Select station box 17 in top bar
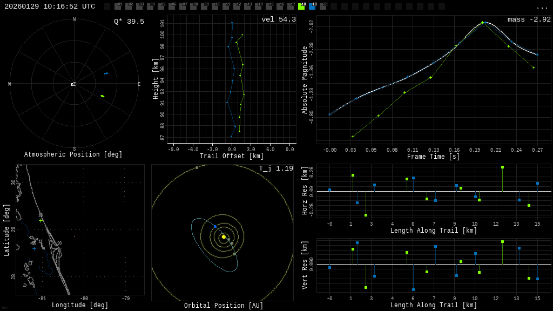 coord(291,6)
